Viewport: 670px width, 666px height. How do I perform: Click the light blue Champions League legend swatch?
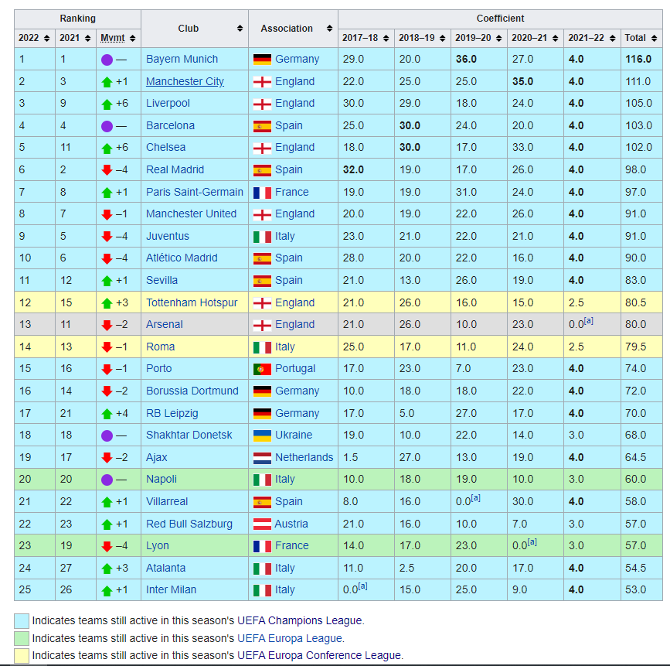[x=22, y=620]
